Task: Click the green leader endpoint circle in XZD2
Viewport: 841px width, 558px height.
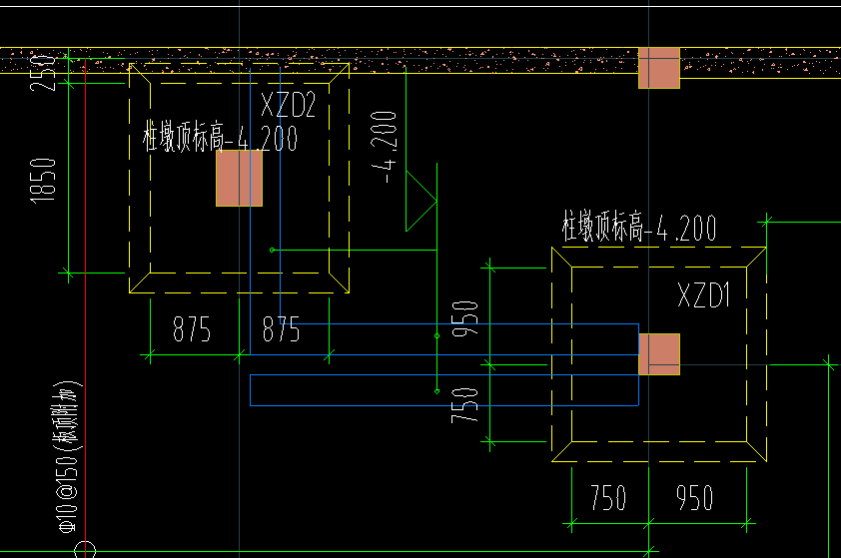Action: tap(272, 250)
